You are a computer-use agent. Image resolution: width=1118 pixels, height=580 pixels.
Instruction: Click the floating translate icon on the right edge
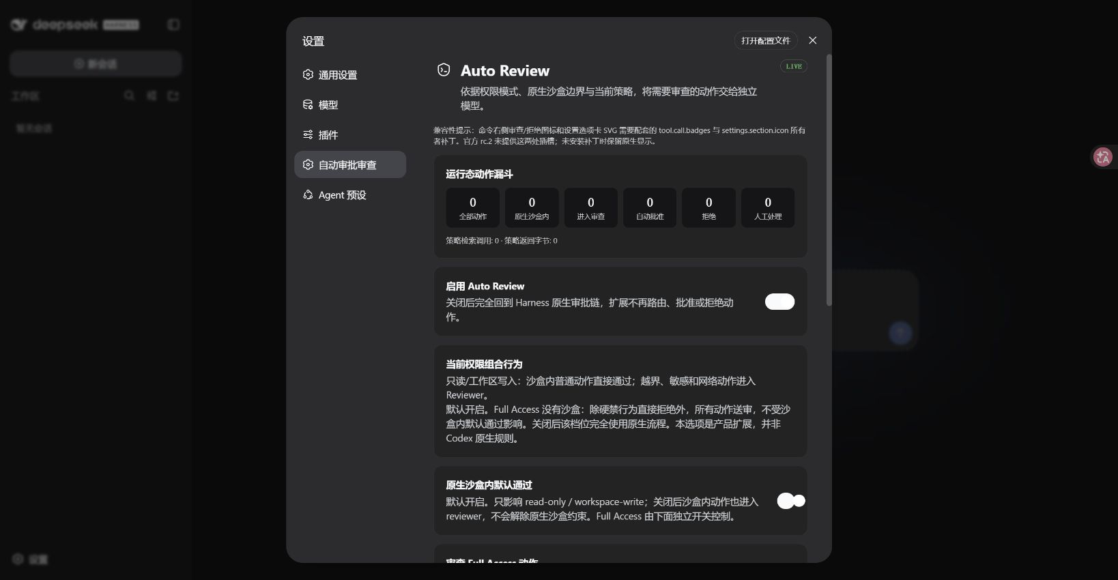[x=1102, y=157]
